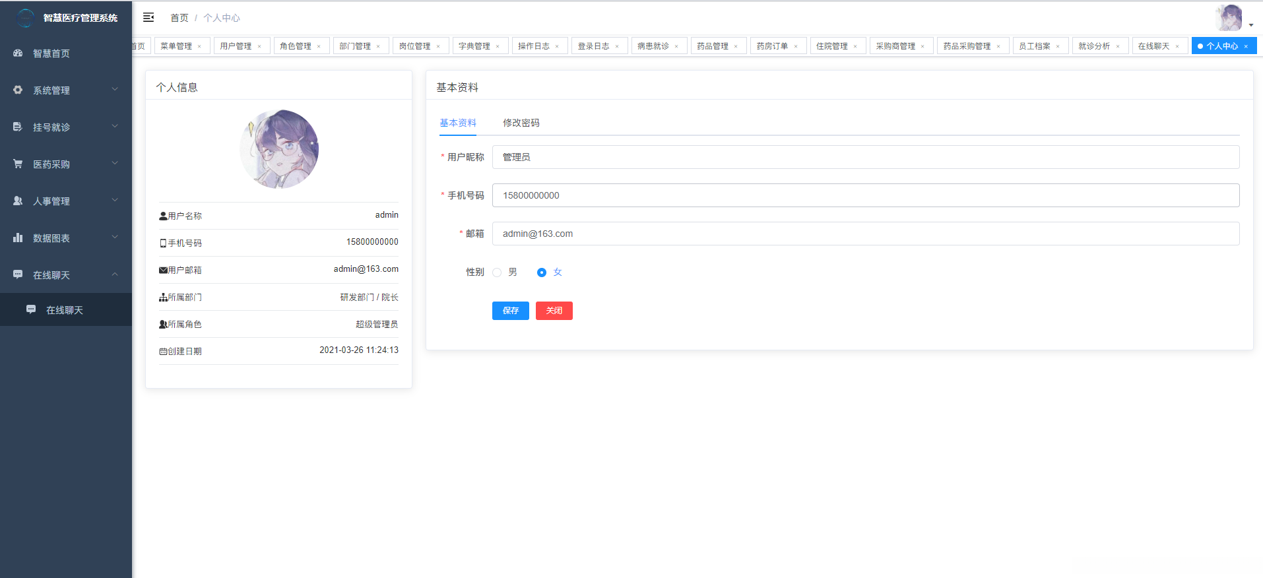
Task: Click the red 关闭 button
Action: coord(554,311)
